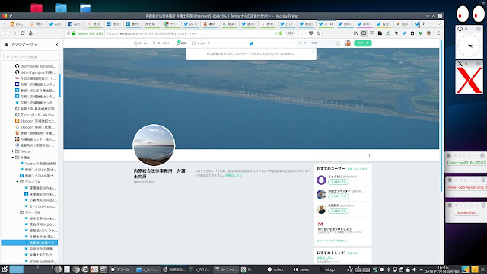487x274 pixels.
Task: Switch to the Facebook browser tab
Action: [x=75, y=24]
